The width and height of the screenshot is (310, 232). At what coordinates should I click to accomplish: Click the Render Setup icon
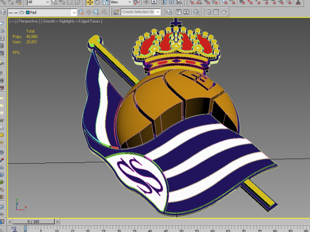click(x=209, y=12)
